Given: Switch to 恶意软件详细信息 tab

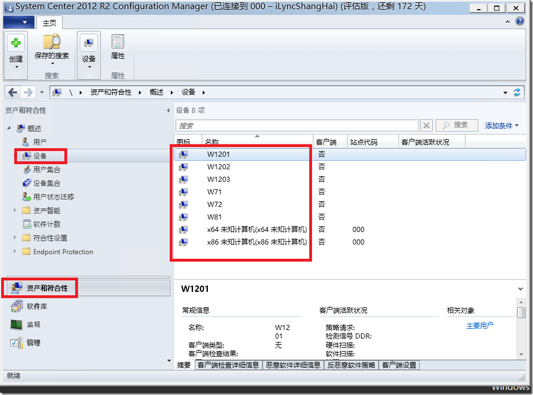Looking at the screenshot, I should click(x=293, y=365).
